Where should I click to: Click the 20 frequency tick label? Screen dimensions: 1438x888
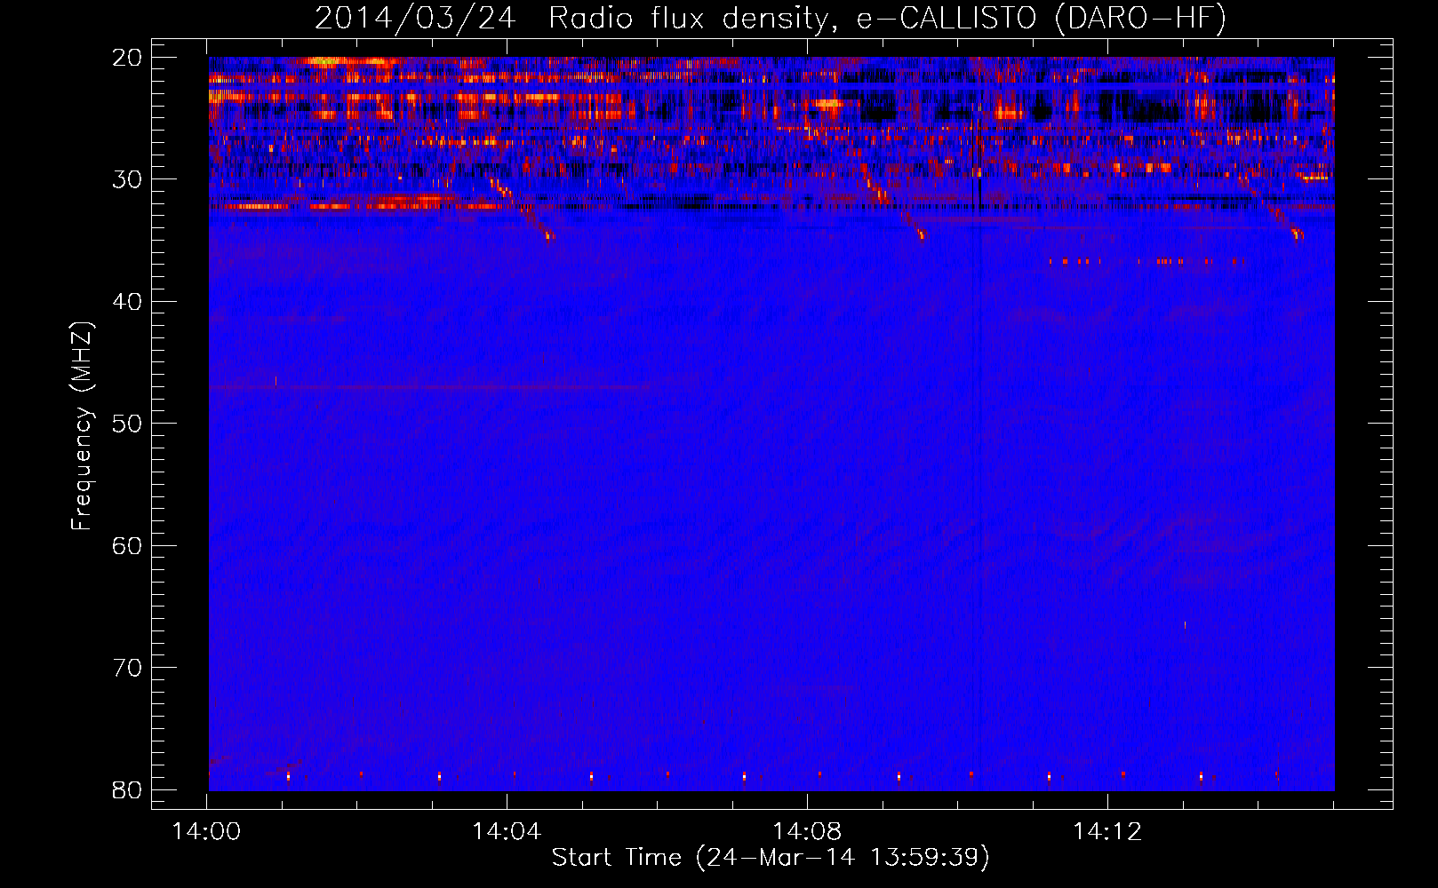(128, 58)
